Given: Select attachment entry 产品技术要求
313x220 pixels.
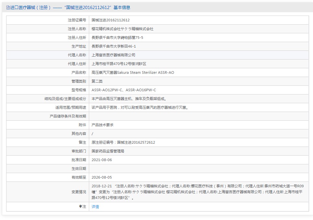Looking at the screenshot, I should [102, 125].
